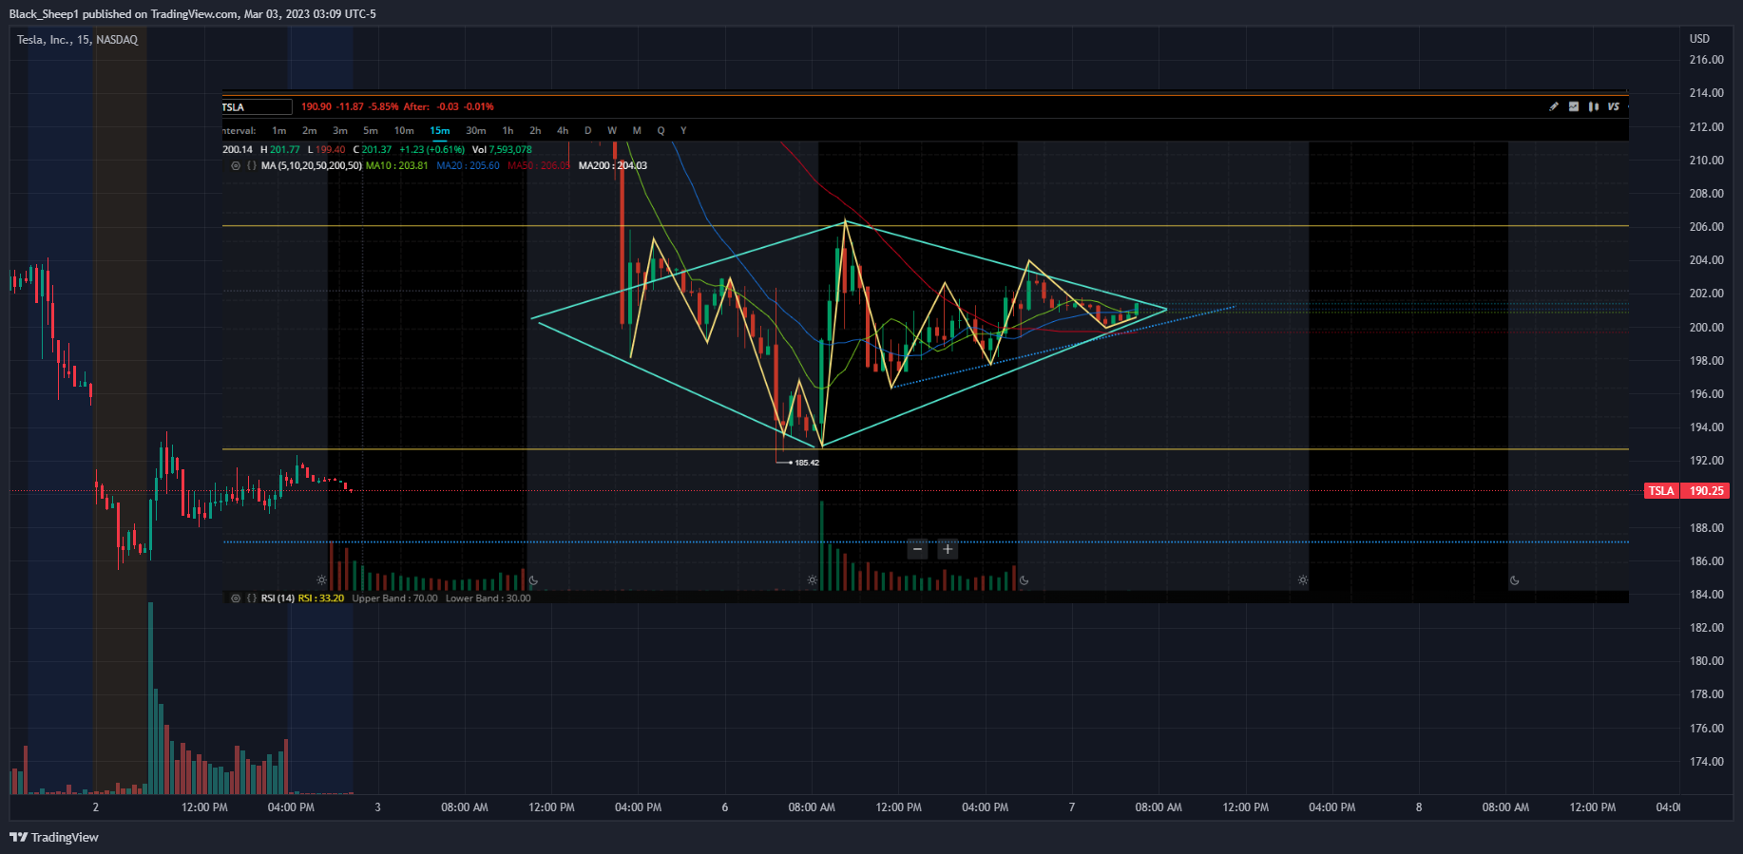The width and height of the screenshot is (1743, 854).
Task: Open the VS compare symbol button
Action: (1614, 106)
